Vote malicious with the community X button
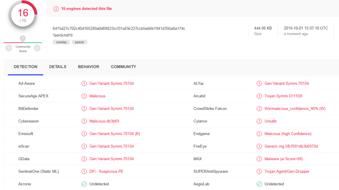Image resolution: width=339 pixels, height=190 pixels. (9, 48)
